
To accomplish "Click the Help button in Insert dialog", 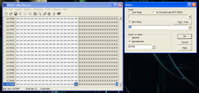I will (x=184, y=48).
